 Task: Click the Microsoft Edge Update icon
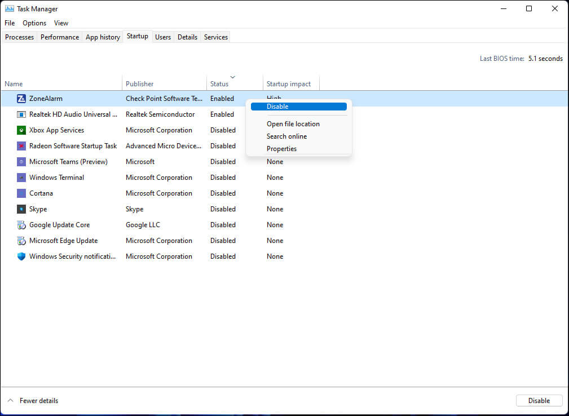coord(21,241)
